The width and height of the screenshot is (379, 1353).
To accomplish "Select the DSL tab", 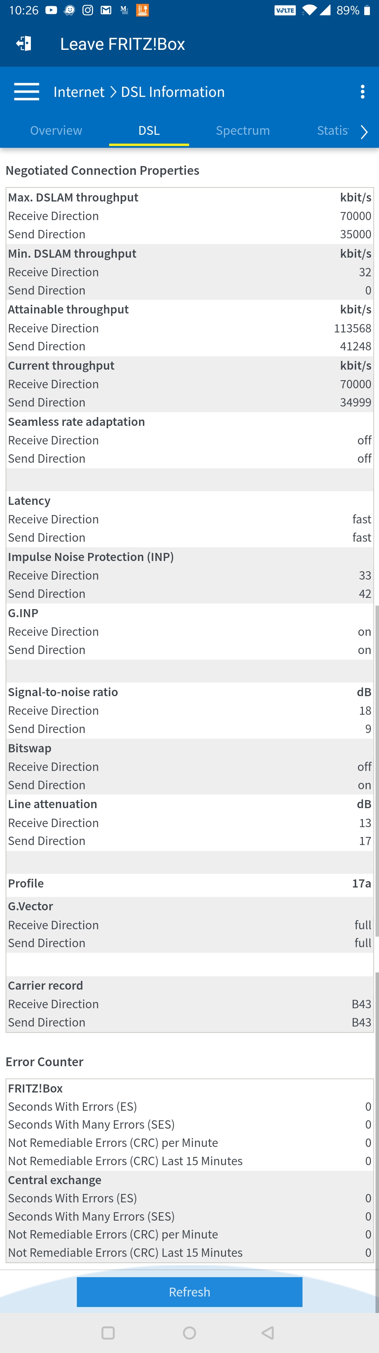I will (x=149, y=130).
